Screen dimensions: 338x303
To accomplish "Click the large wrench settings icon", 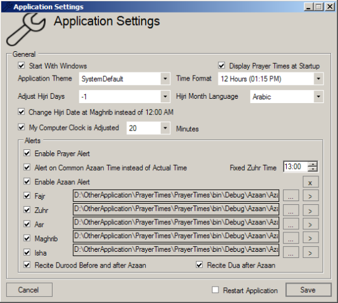I will point(26,30).
